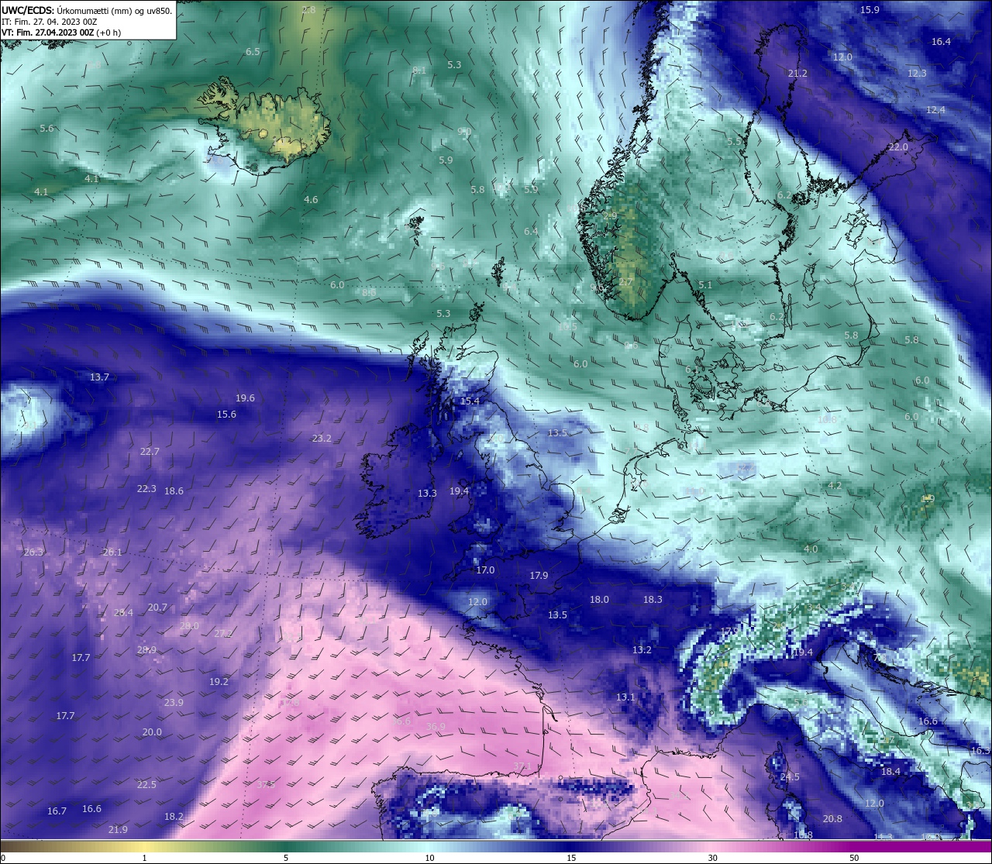Click the 20.7 map value
992x864 pixels.
tap(157, 608)
